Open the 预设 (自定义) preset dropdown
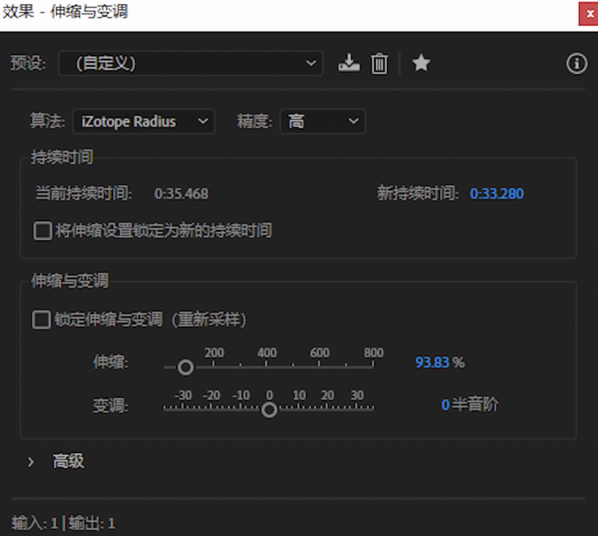This screenshot has width=598, height=536. 191,63
